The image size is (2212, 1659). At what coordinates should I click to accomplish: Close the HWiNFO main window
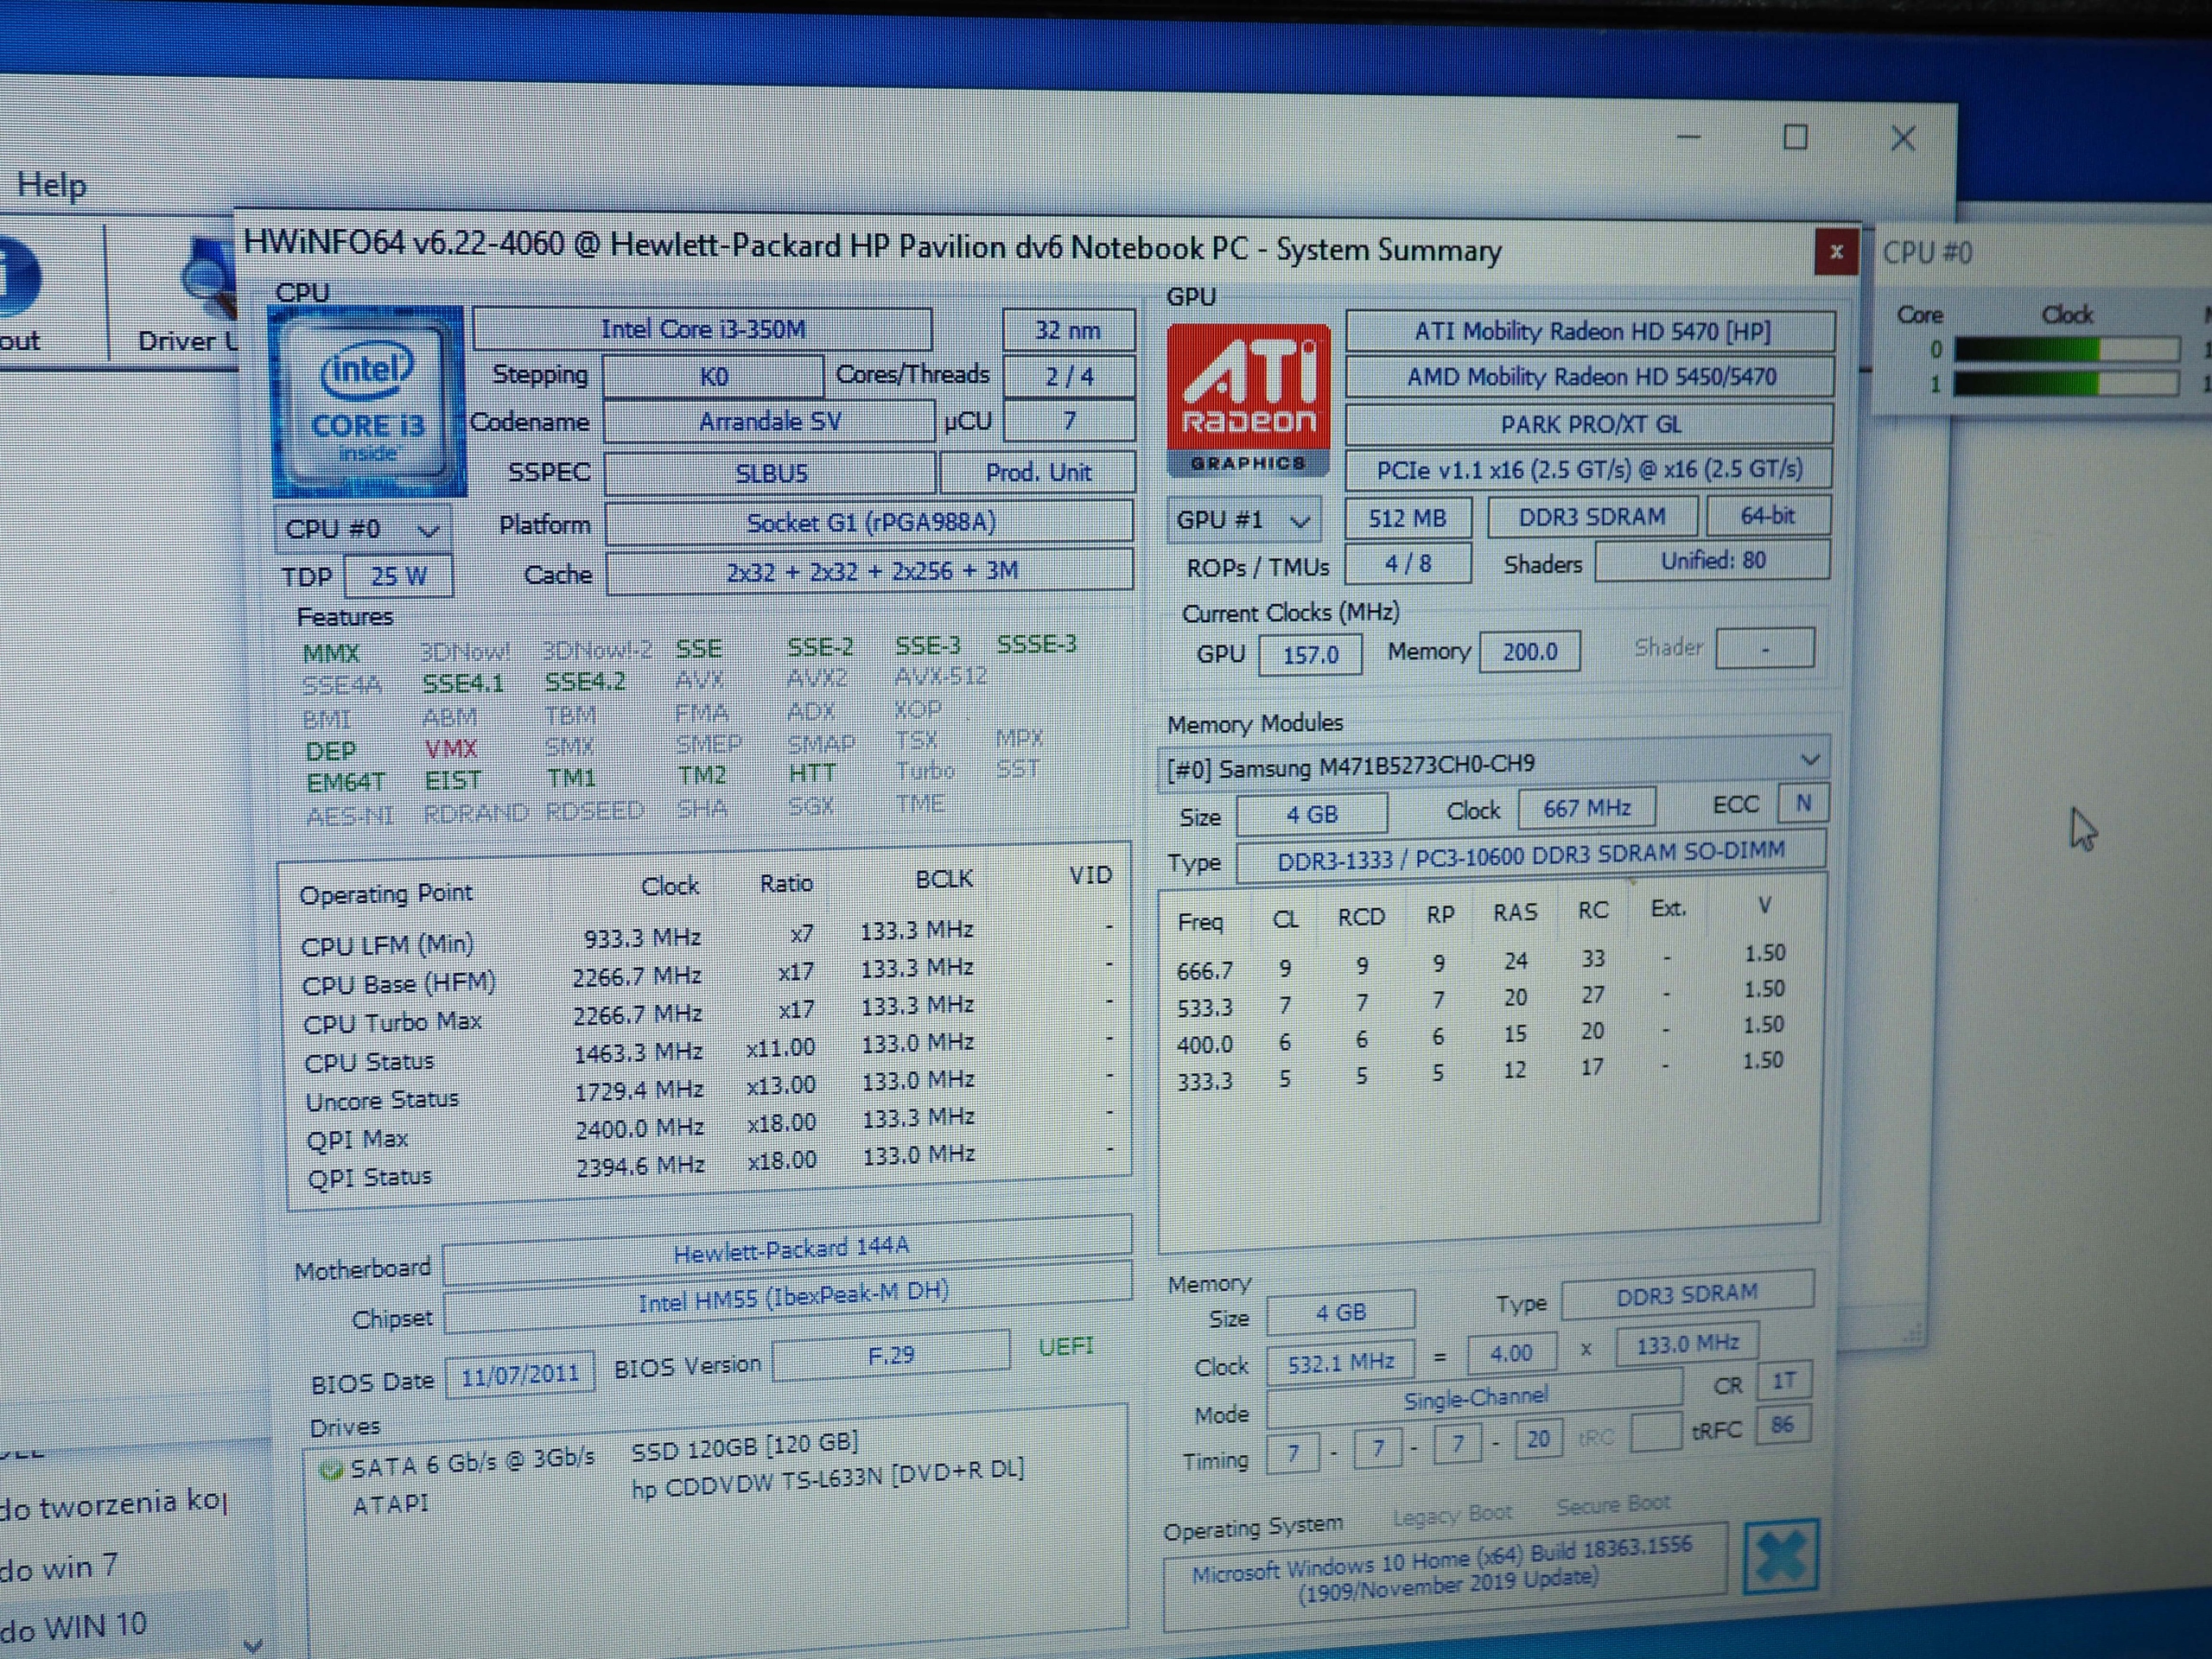(x=1903, y=138)
